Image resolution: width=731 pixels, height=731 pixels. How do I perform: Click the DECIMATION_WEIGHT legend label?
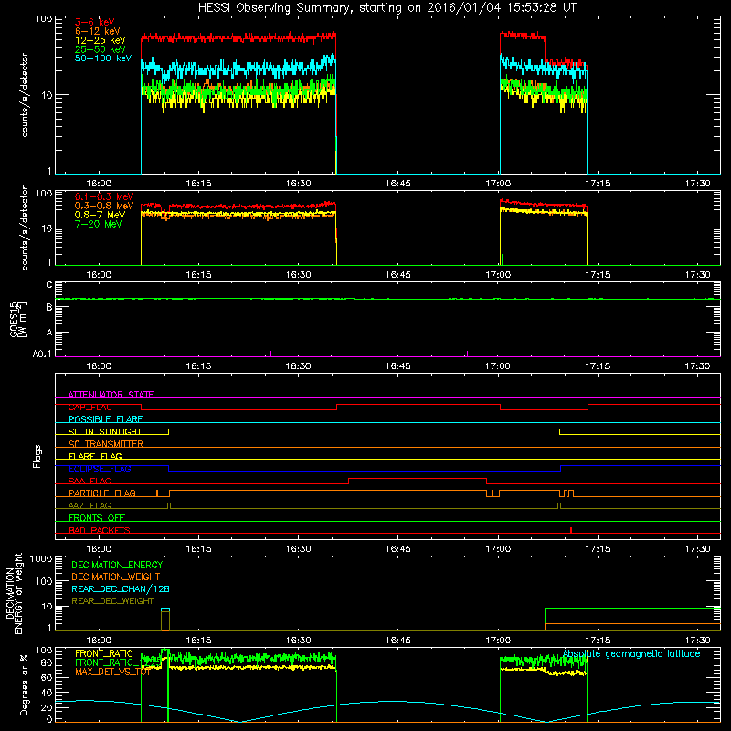116,577
